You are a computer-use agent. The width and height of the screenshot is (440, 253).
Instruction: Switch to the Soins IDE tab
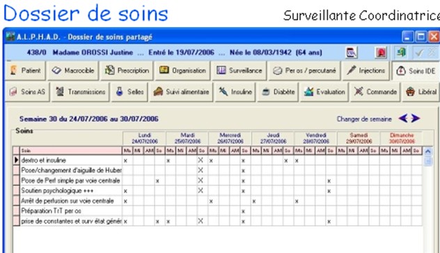click(416, 71)
